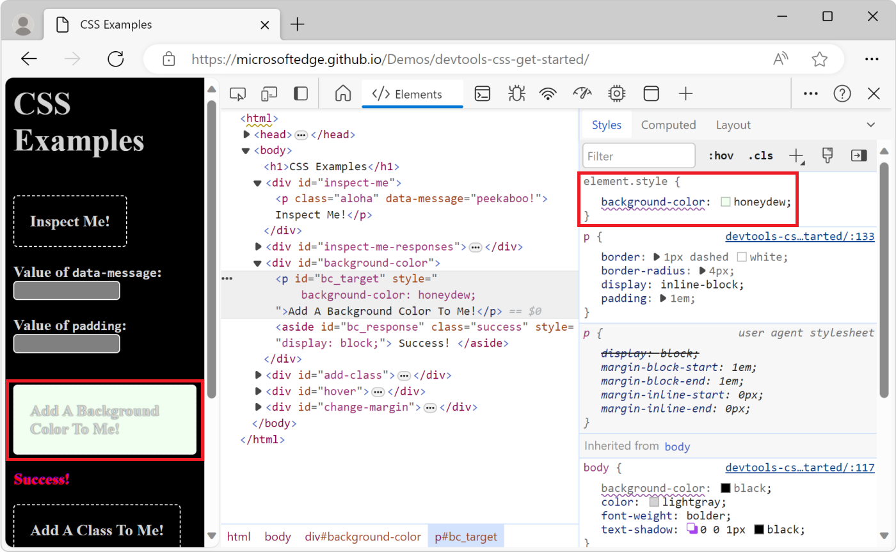Expand the div with id add-class
The width and height of the screenshot is (896, 552).
pyautogui.click(x=258, y=375)
